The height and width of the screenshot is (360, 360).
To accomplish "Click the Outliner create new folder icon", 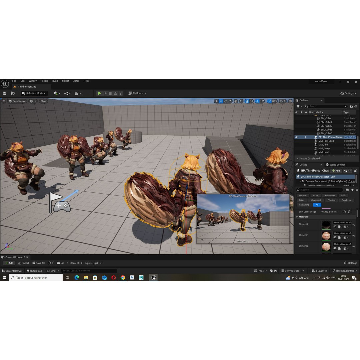I will point(351,106).
